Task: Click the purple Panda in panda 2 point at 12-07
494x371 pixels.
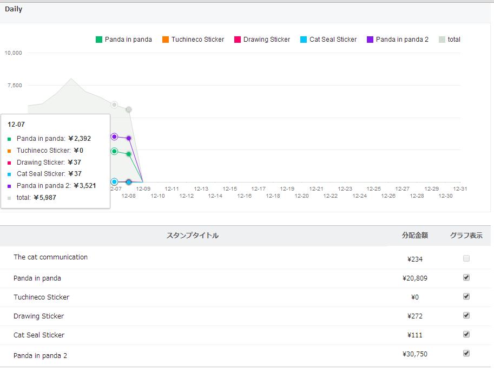Action: (x=114, y=136)
